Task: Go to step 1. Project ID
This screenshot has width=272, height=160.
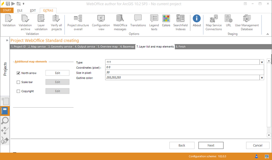Action: 18,47
